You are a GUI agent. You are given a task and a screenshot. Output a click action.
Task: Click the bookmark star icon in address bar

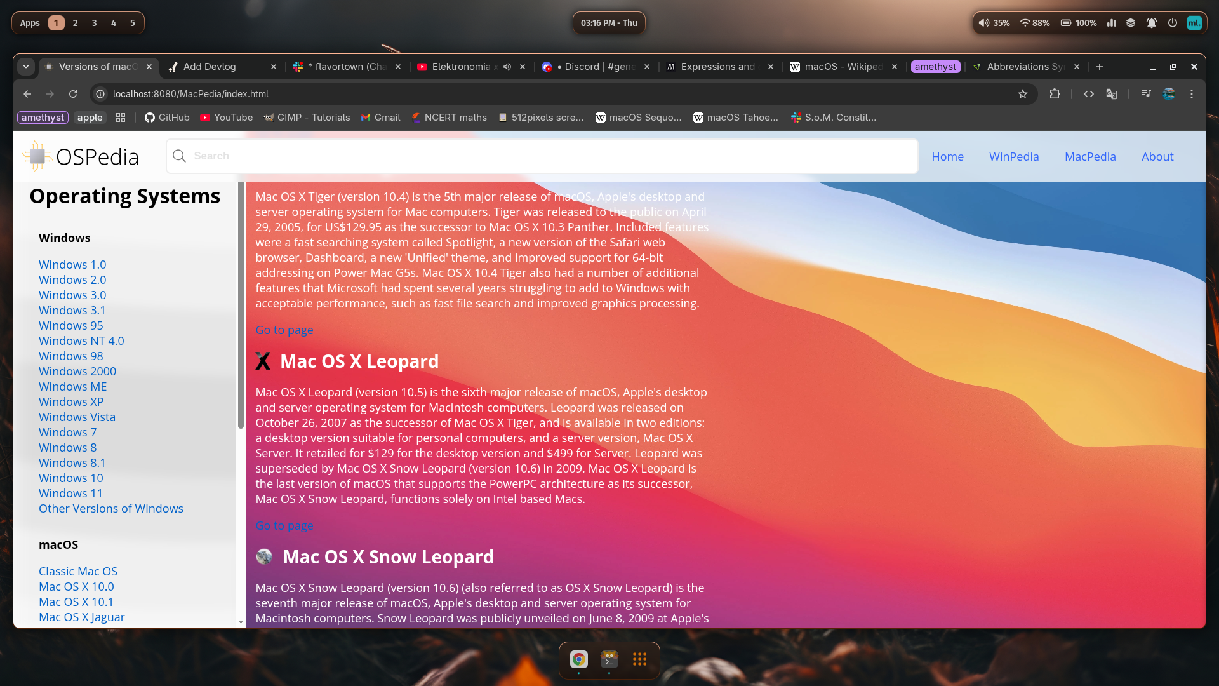[1022, 94]
